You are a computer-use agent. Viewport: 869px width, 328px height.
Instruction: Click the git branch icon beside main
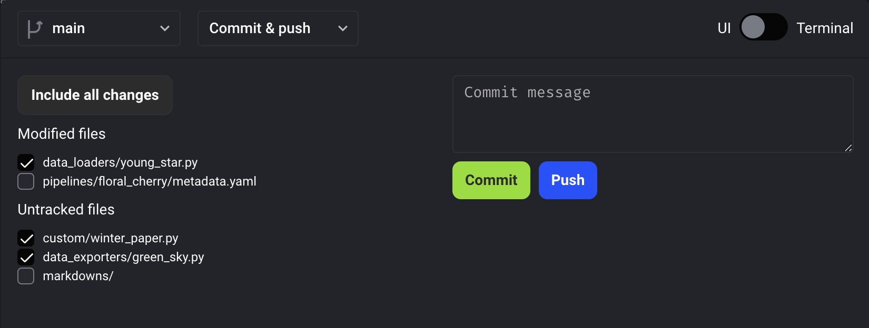[35, 28]
